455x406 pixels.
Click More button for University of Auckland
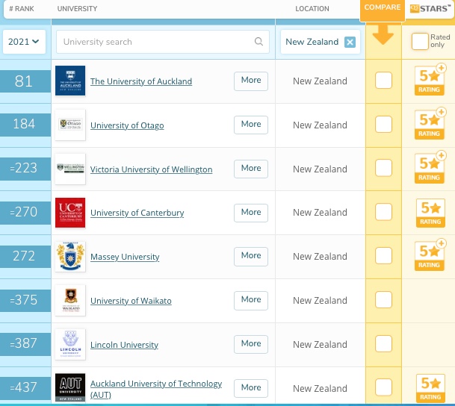tap(251, 81)
